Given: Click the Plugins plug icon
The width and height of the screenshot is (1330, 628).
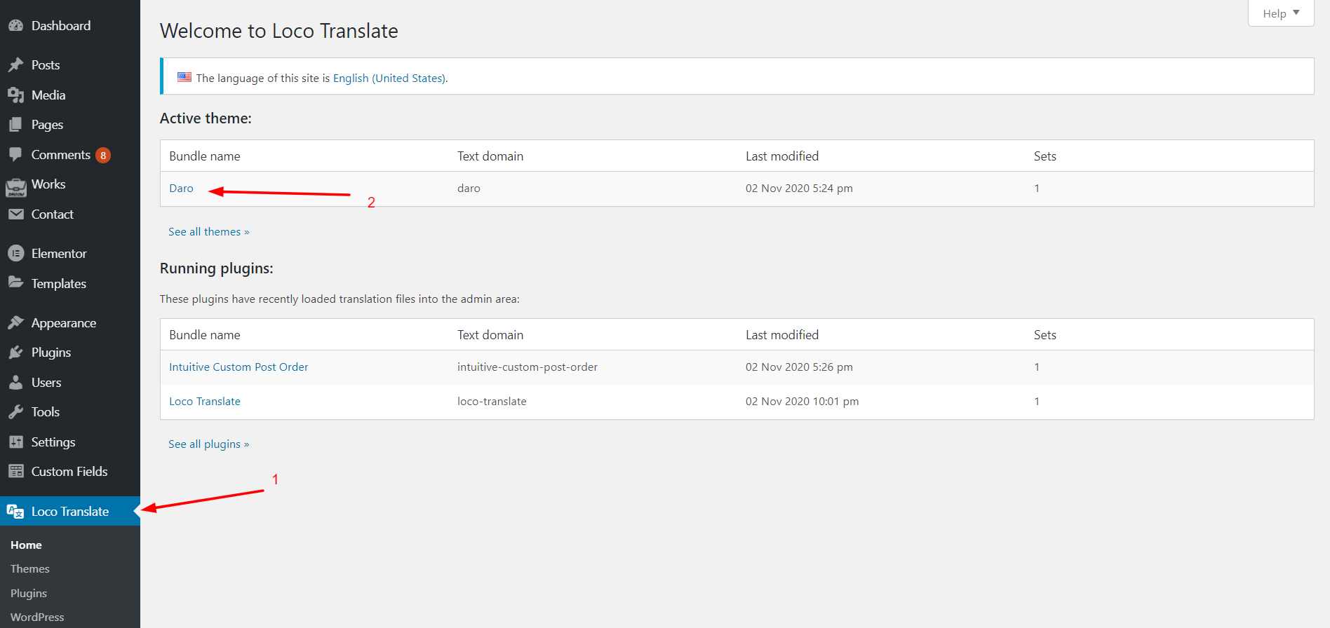Looking at the screenshot, I should click(x=15, y=353).
